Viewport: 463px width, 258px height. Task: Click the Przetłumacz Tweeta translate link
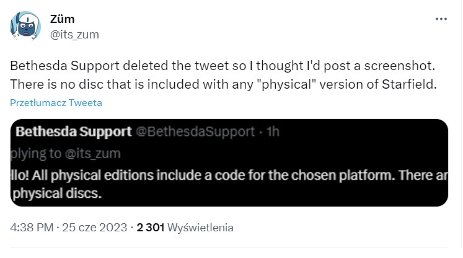(56, 103)
